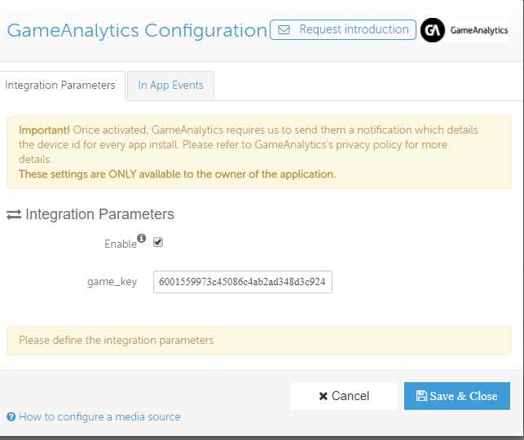Click the envelope icon in Request introduction
The width and height of the screenshot is (524, 440).
coord(284,29)
